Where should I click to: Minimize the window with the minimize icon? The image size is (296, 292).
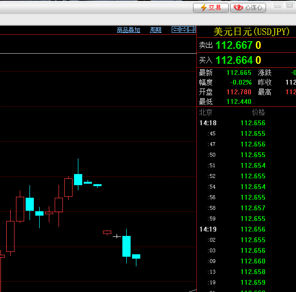point(277,6)
